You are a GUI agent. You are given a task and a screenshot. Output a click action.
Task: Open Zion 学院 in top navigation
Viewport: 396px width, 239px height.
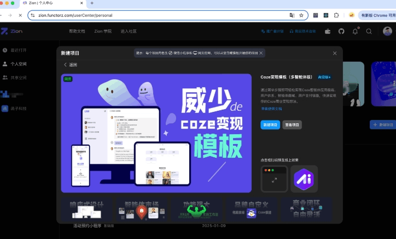(103, 31)
